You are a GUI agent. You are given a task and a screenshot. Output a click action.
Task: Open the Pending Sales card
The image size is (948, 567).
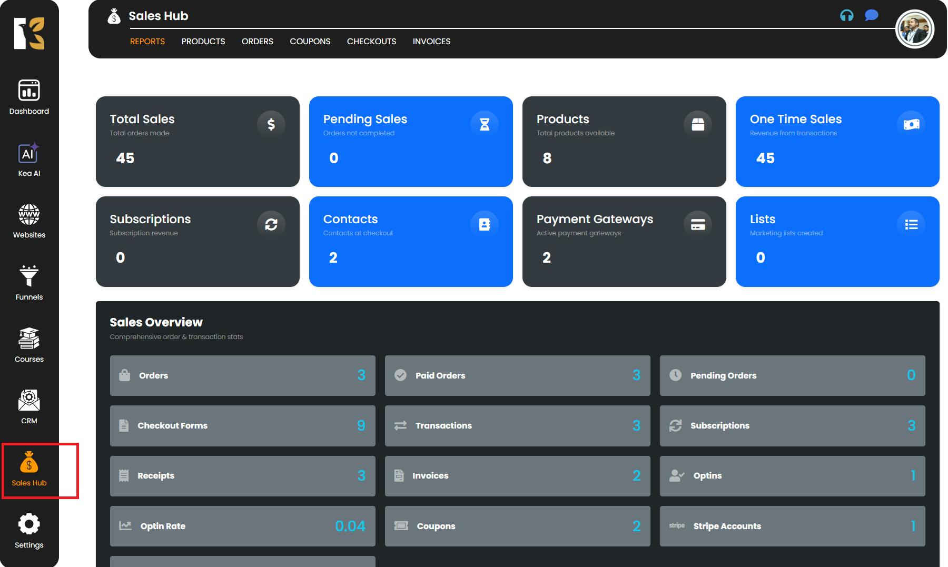click(411, 141)
